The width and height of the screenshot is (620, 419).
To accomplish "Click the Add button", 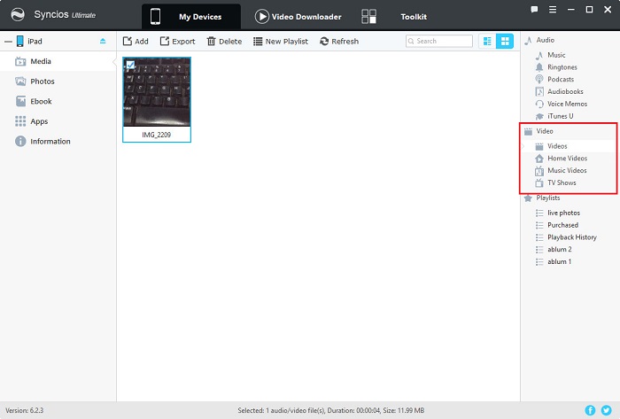I will (136, 42).
